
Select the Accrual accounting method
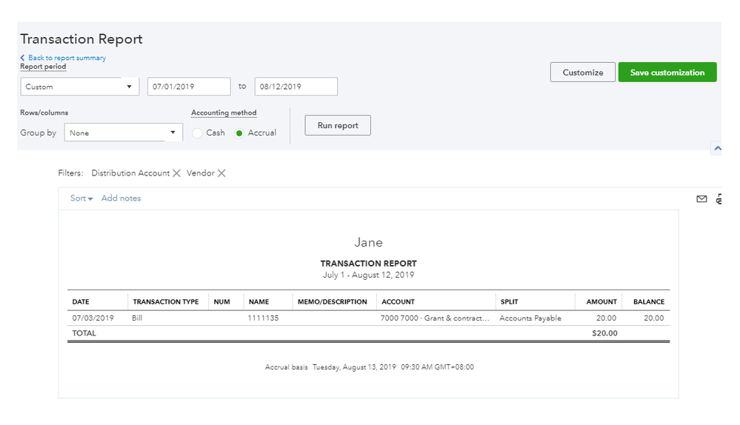pos(239,133)
